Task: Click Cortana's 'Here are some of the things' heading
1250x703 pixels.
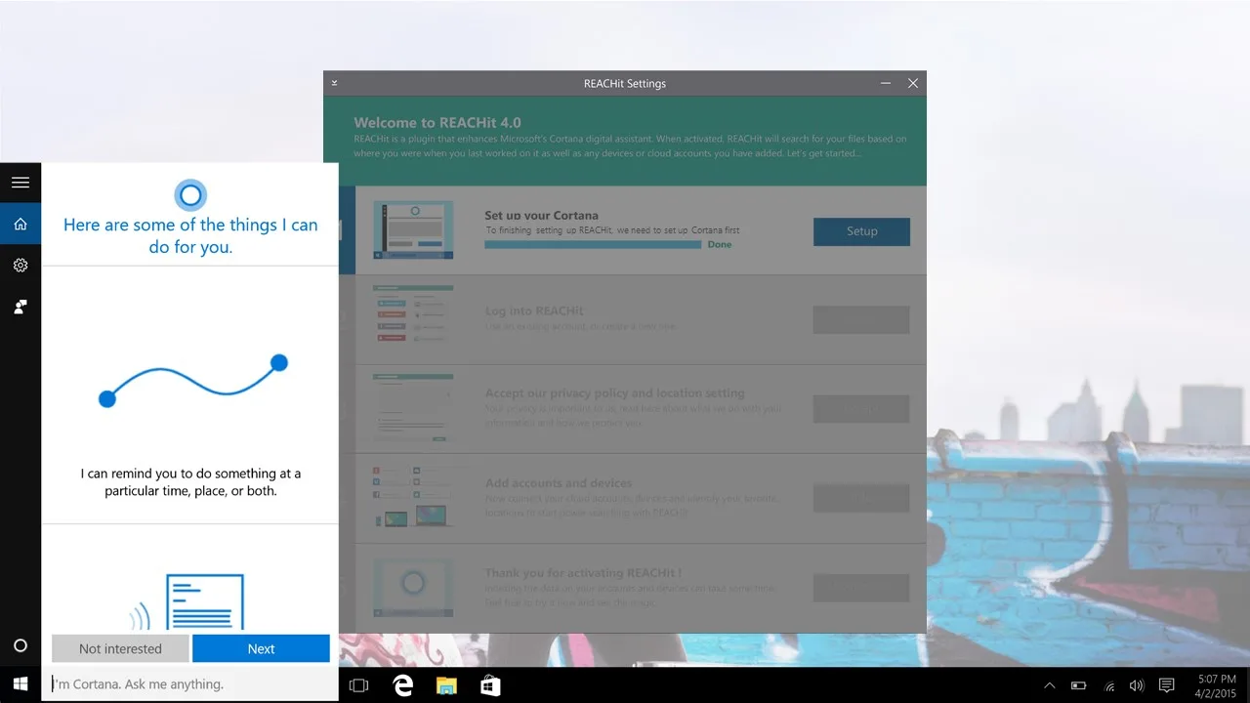Action: (x=190, y=235)
